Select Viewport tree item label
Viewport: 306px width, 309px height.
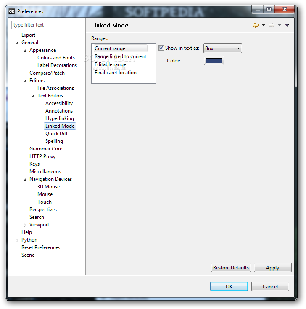click(39, 225)
